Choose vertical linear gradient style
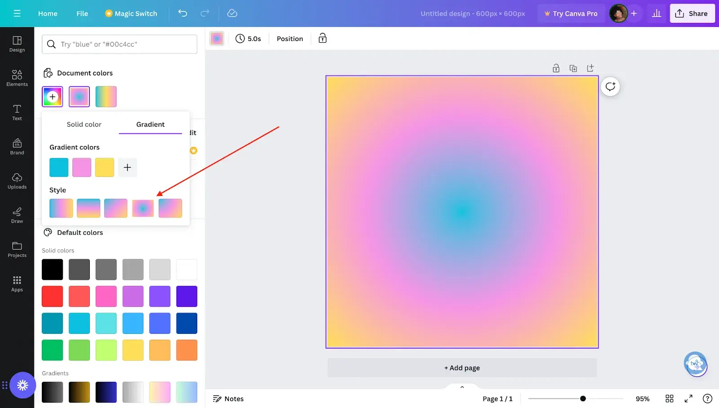This screenshot has height=408, width=719. (x=89, y=208)
